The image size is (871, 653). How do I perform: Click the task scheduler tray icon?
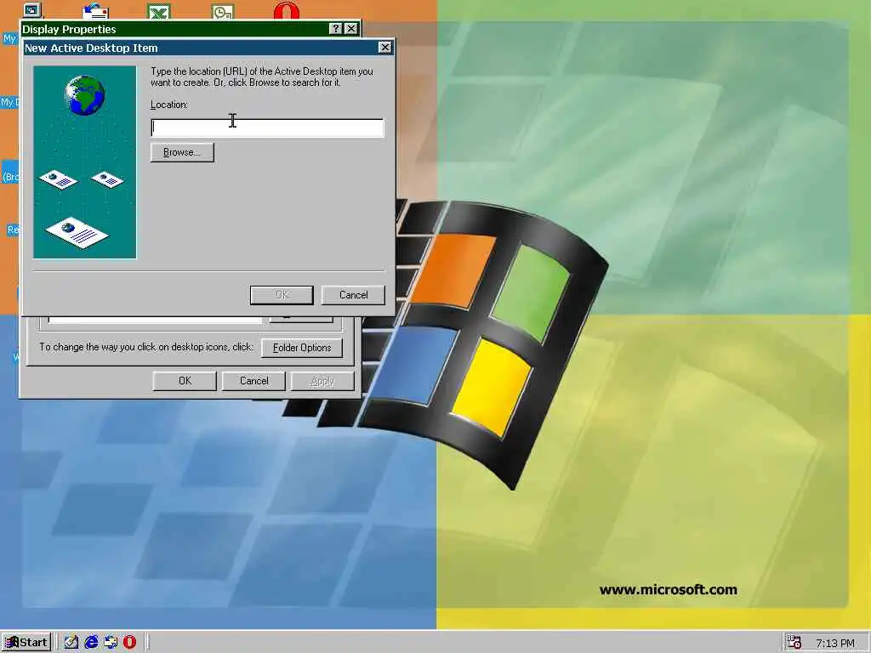point(795,642)
